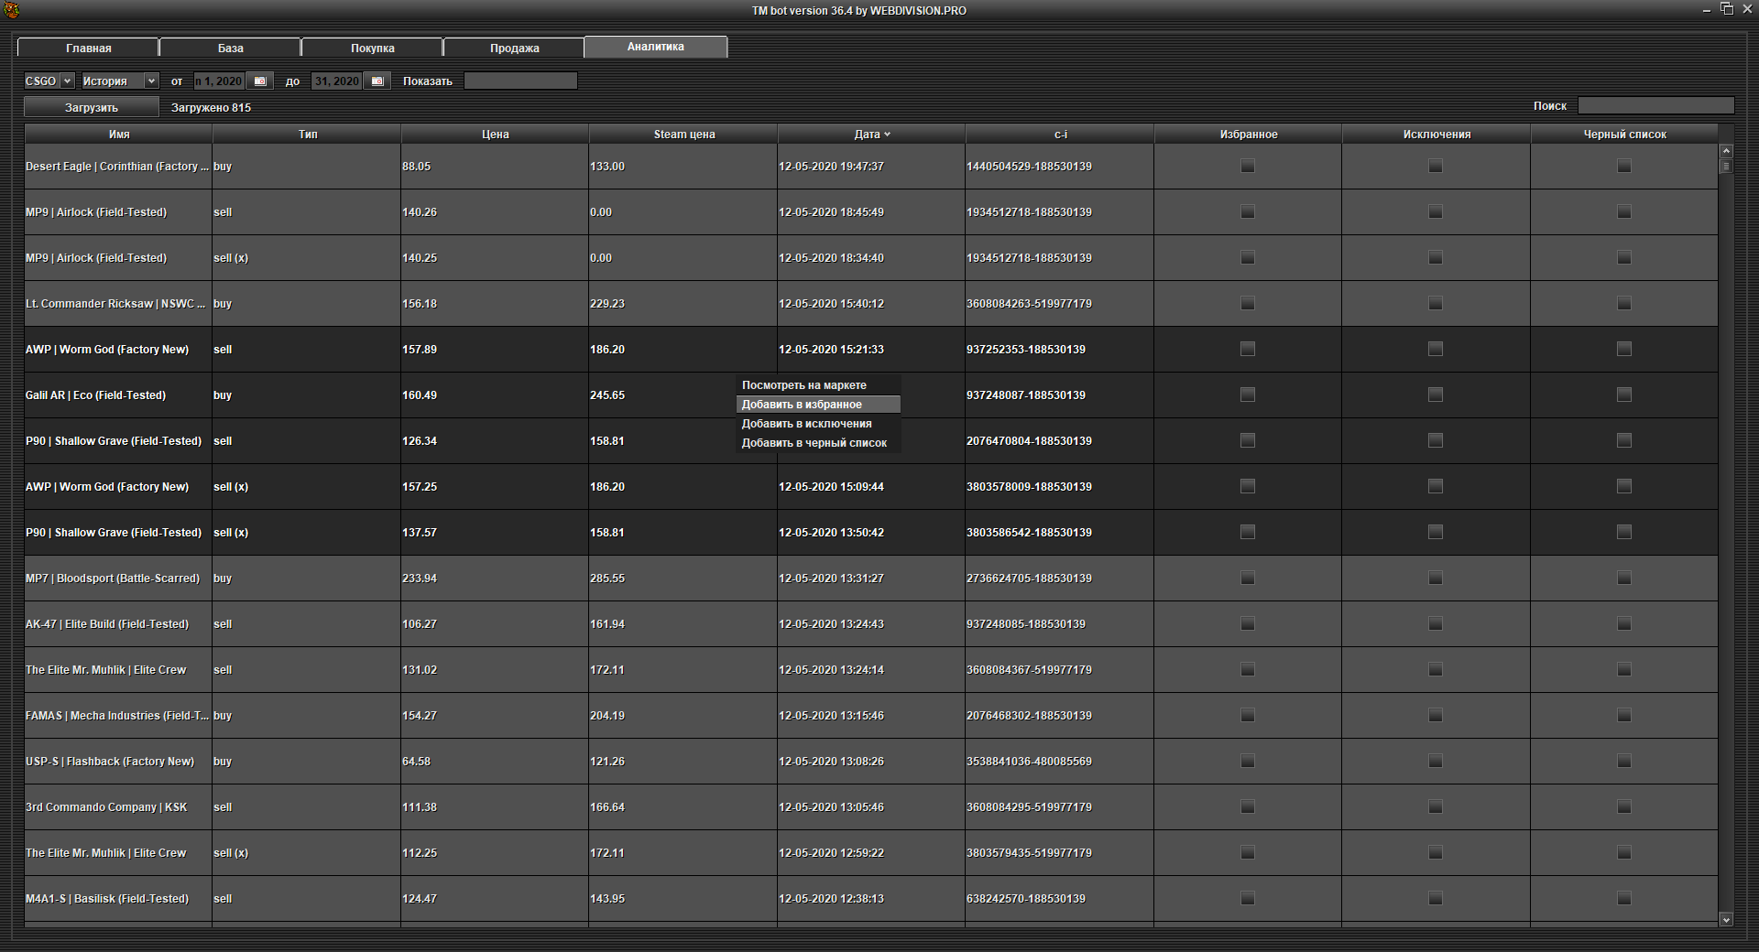Click the scrollbar down arrow
Image resolution: width=1759 pixels, height=952 pixels.
1726,919
